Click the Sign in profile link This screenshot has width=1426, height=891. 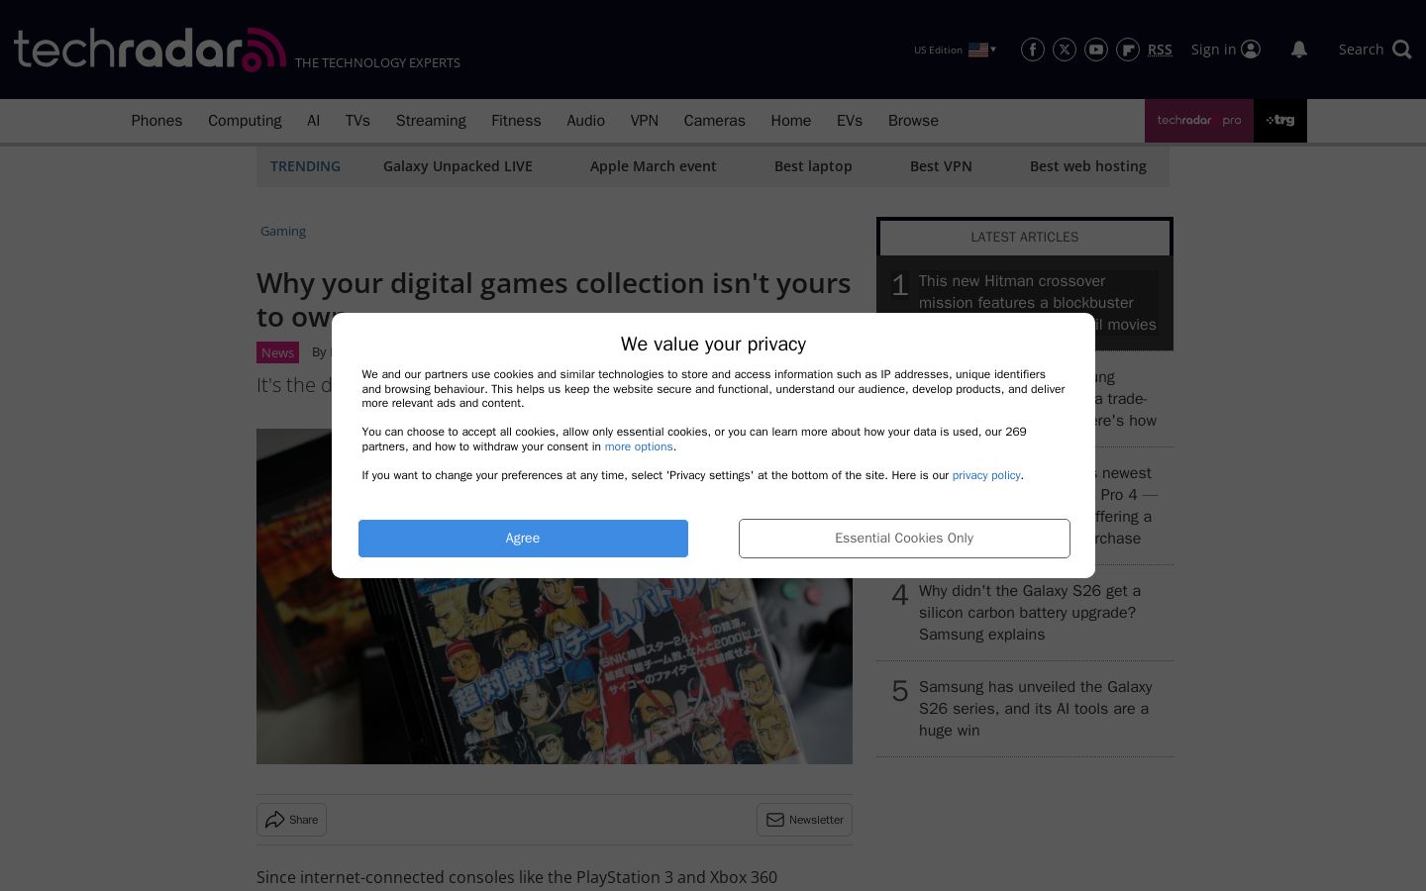coord(1226,49)
